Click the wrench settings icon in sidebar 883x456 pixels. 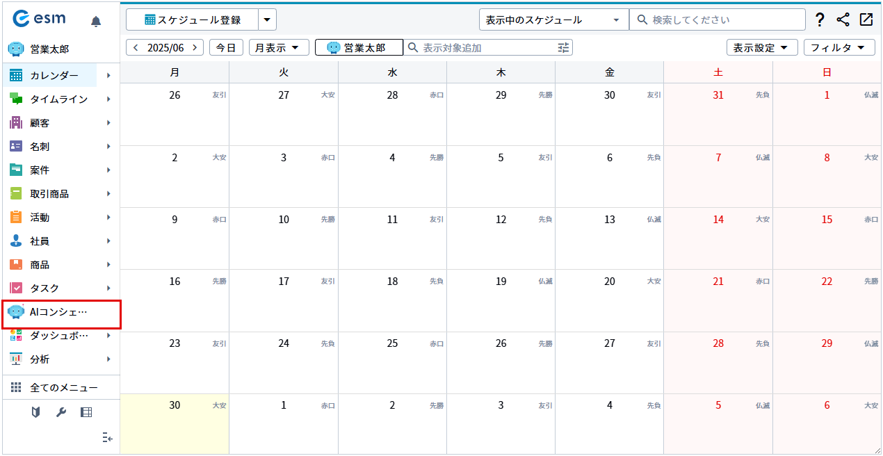coord(60,412)
